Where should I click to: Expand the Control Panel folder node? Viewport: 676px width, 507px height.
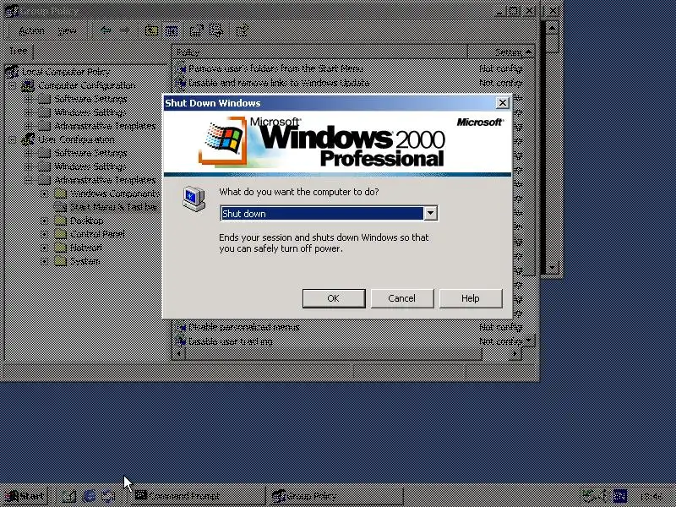[x=45, y=234]
